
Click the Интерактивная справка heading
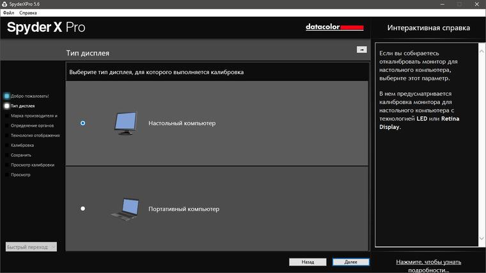pos(428,28)
